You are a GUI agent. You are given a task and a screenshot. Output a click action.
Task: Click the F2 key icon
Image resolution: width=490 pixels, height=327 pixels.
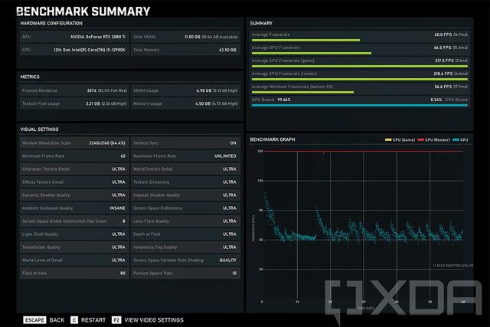point(116,319)
